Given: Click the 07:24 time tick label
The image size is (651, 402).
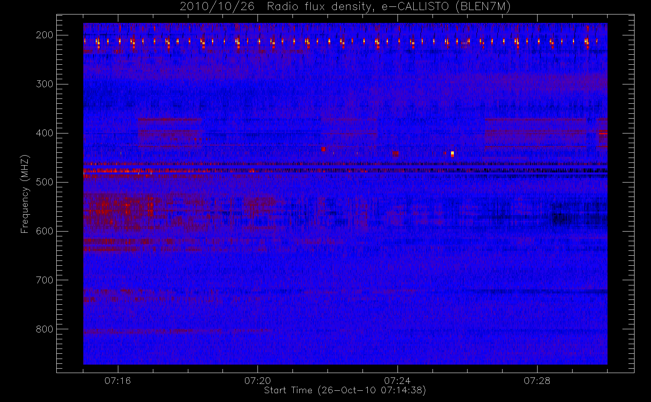Looking at the screenshot, I should click(x=397, y=381).
